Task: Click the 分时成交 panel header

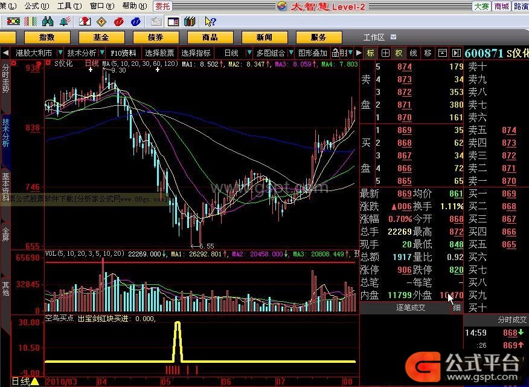Action: click(512, 320)
